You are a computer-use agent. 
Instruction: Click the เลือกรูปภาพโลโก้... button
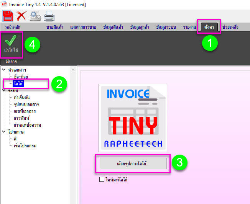coord(133,163)
